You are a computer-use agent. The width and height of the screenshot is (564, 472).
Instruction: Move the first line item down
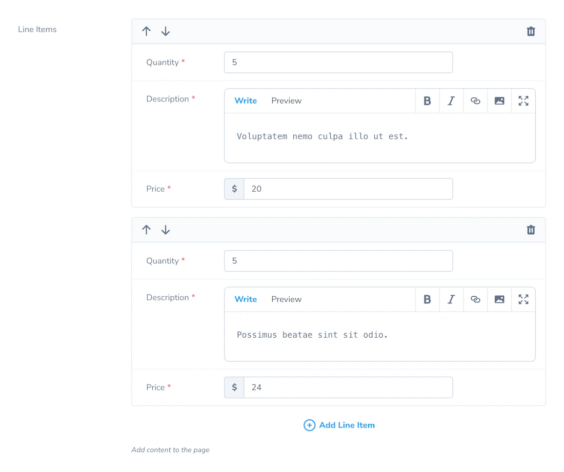[x=166, y=31]
